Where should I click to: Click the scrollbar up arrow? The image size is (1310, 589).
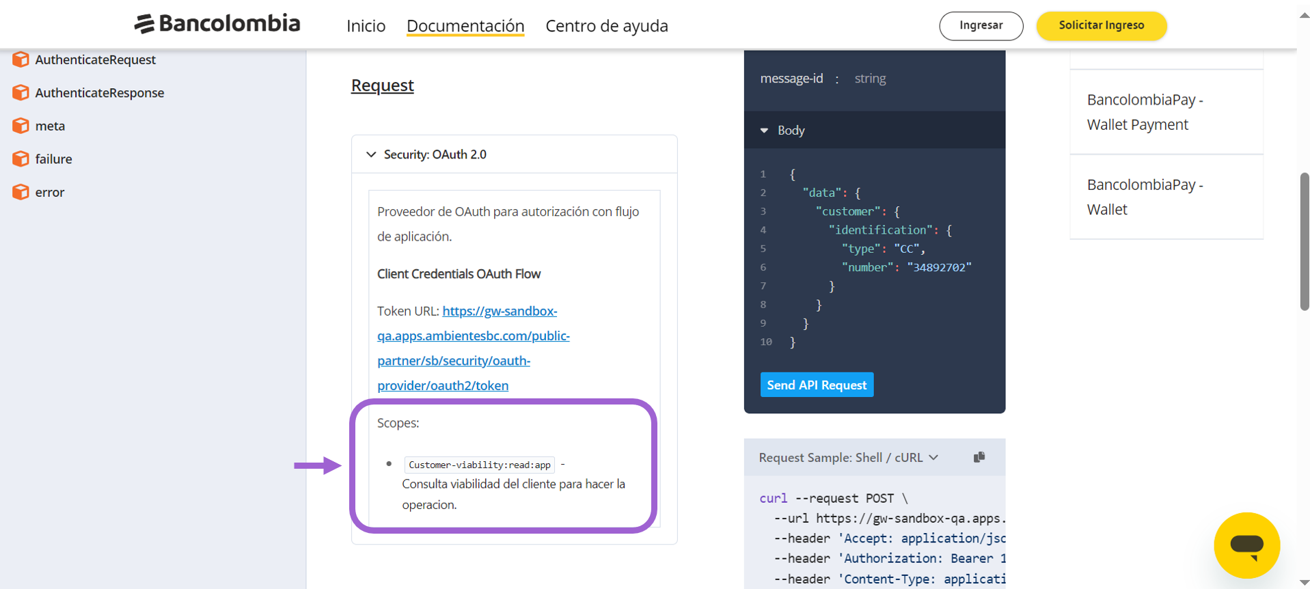(x=1304, y=15)
